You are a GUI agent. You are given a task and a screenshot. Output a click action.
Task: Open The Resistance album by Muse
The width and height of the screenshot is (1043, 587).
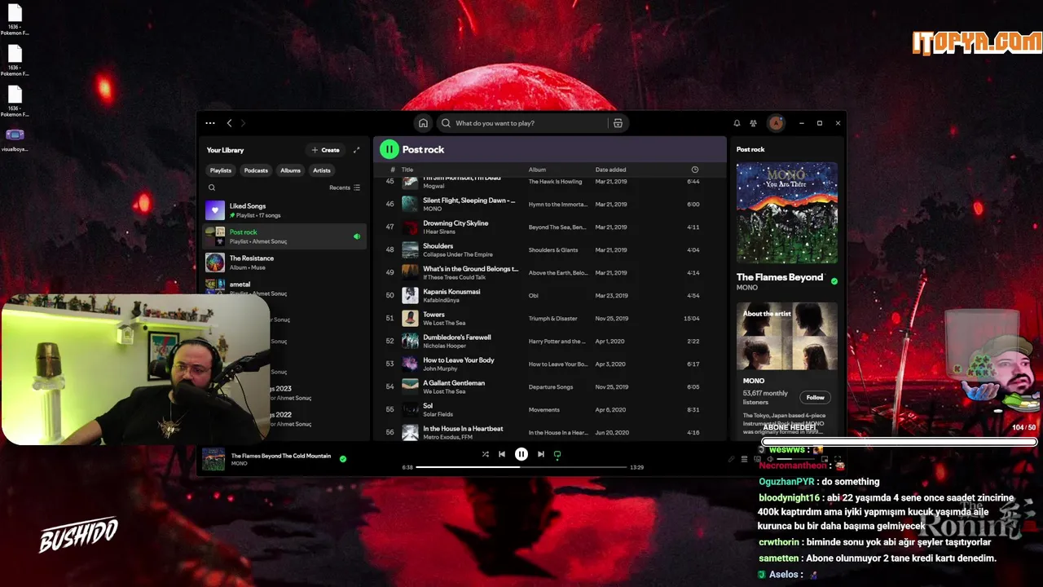tap(284, 263)
